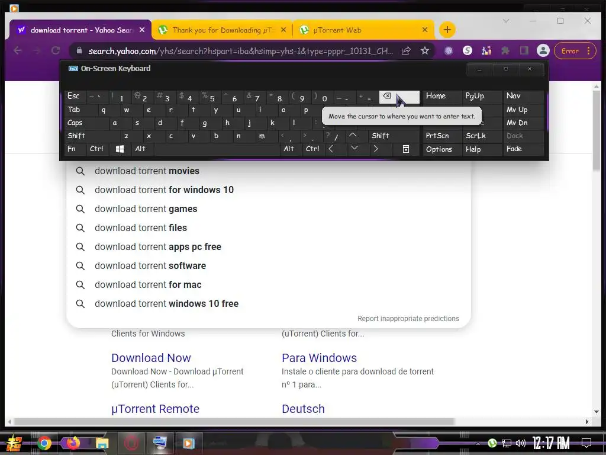This screenshot has height=455, width=606.
Task: Select suggestion download torrent apps pc free
Action: pos(268,247)
